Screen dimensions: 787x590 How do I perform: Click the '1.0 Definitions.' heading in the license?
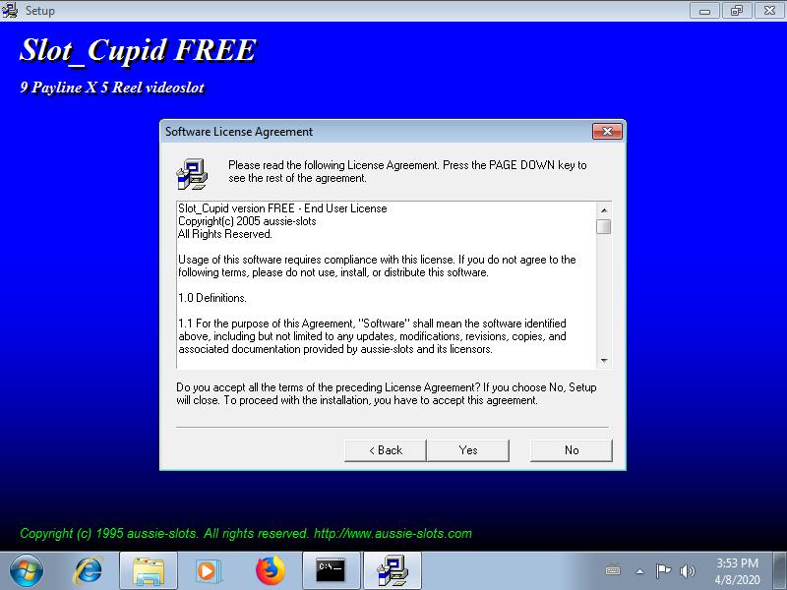(x=212, y=298)
